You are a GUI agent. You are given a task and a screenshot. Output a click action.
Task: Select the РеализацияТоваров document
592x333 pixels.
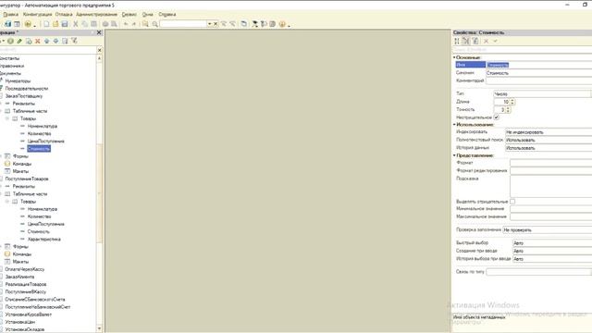(x=26, y=284)
